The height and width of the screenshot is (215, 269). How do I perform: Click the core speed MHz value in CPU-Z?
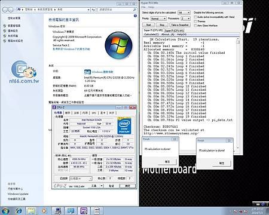[x=80, y=159]
